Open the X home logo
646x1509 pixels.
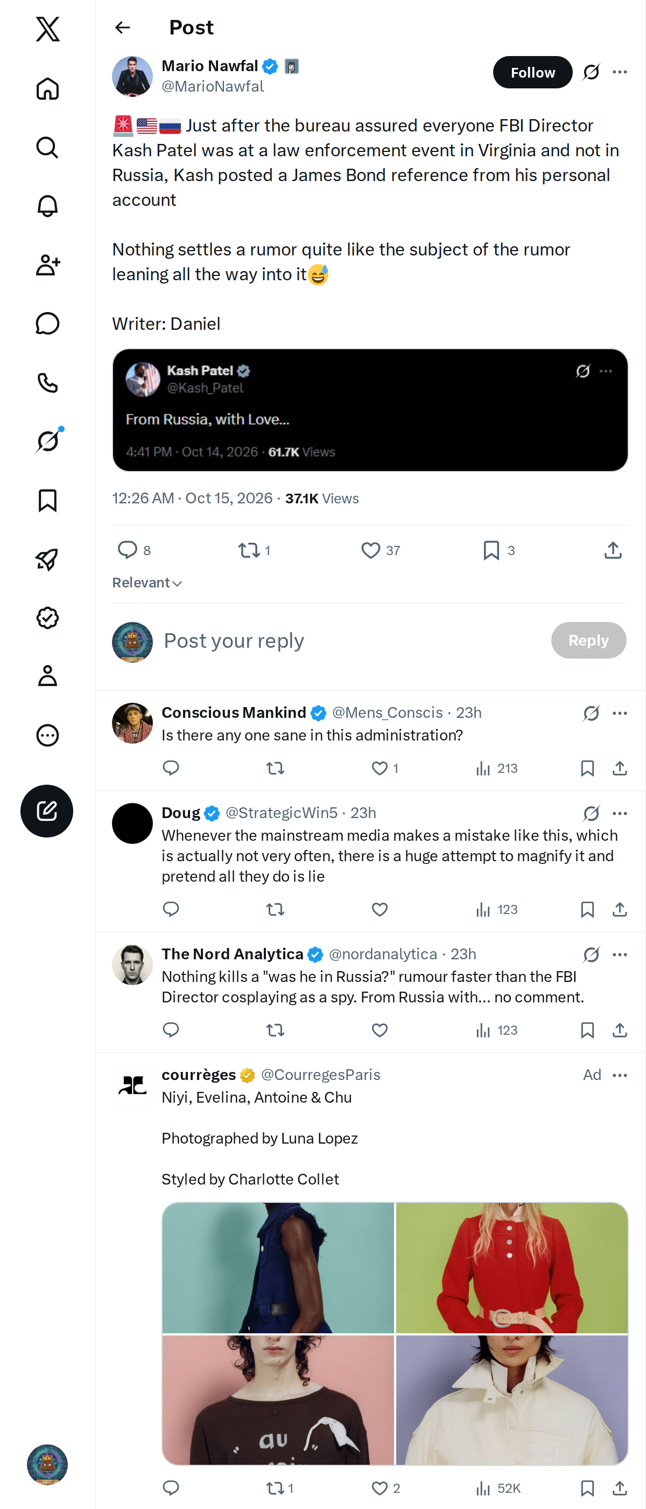pos(47,29)
